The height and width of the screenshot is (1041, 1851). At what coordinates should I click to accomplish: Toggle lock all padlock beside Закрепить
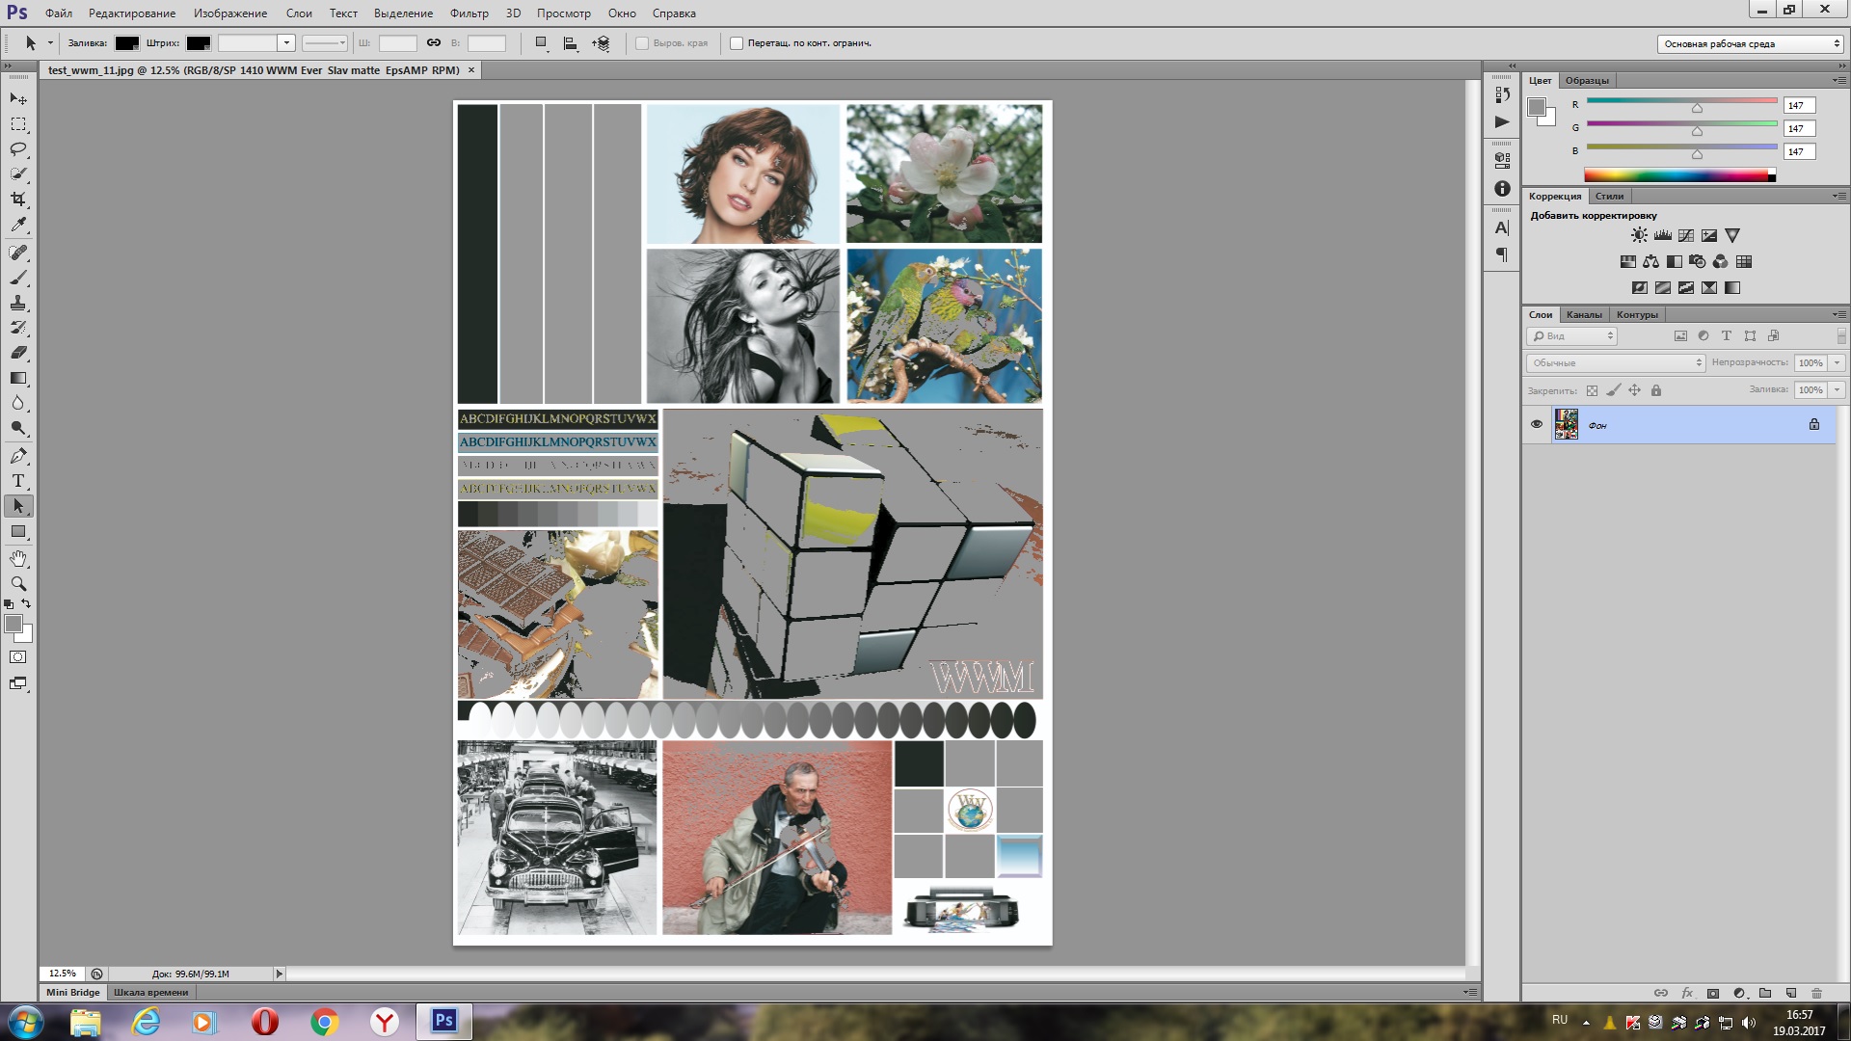pyautogui.click(x=1656, y=390)
